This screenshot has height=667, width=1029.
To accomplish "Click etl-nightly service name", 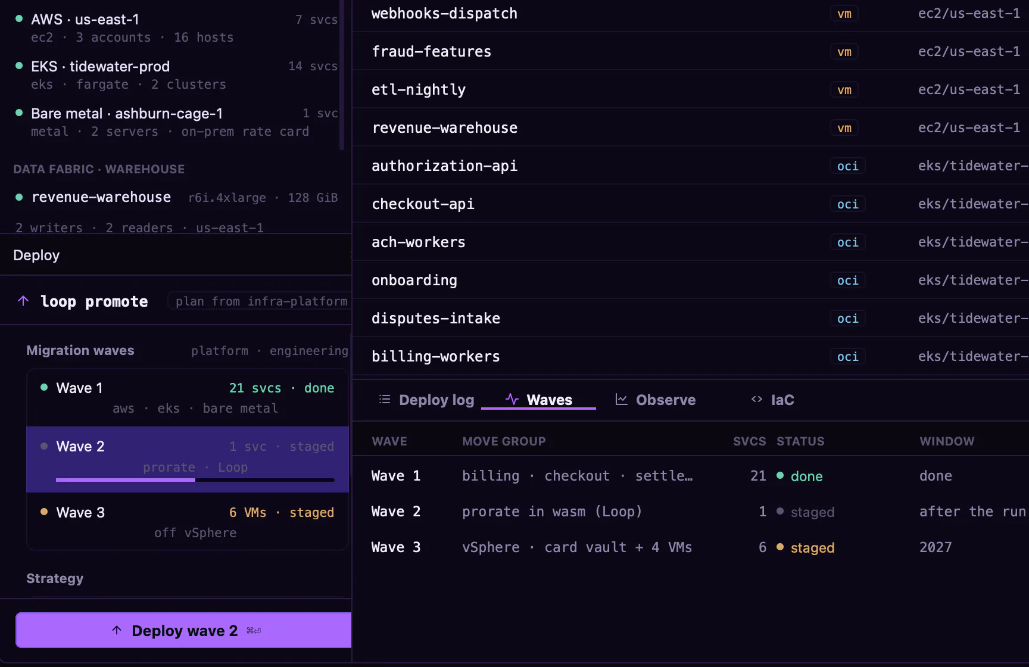I will pos(419,90).
